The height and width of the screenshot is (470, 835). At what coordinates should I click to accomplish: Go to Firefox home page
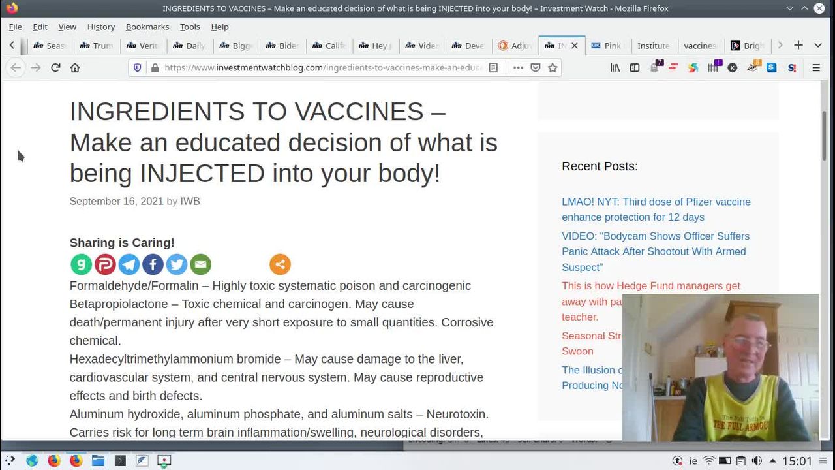(75, 68)
